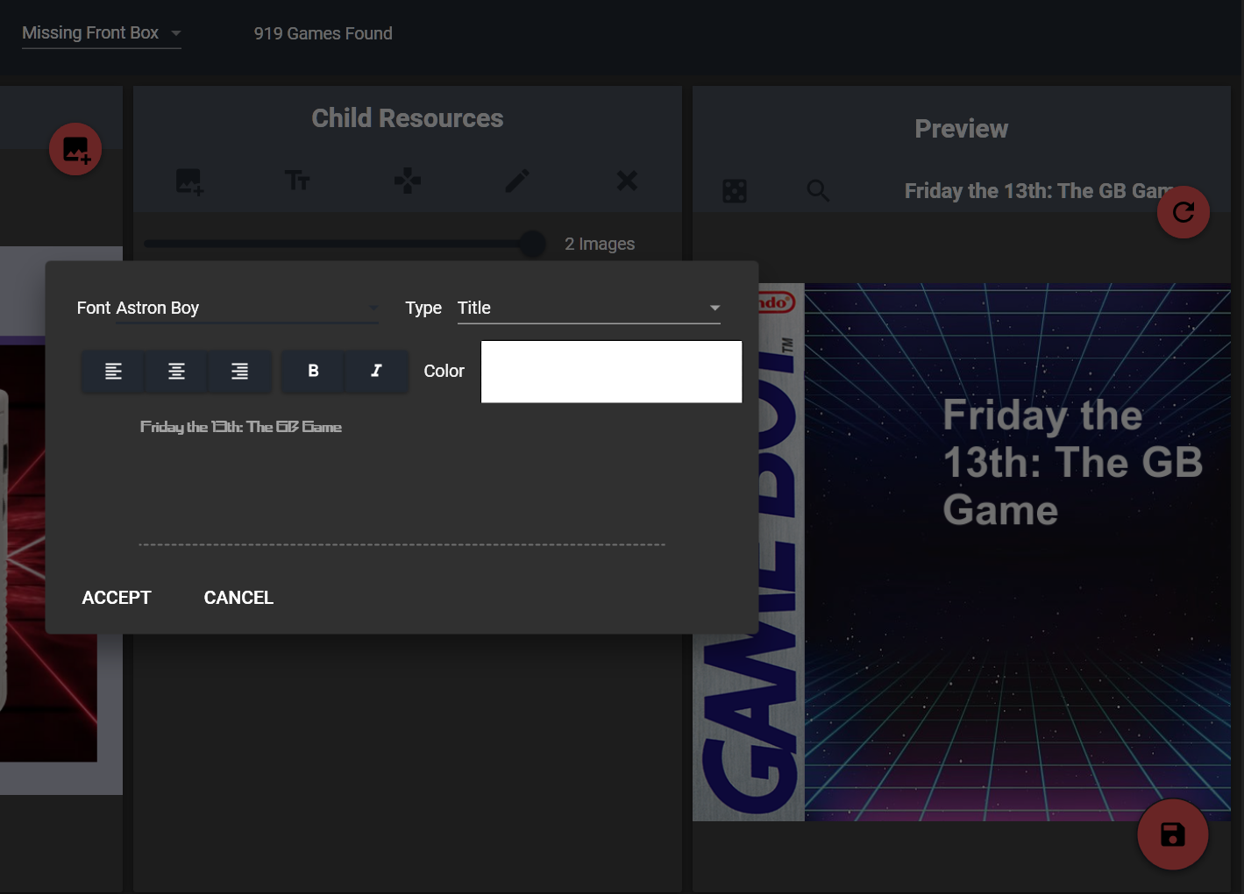1244x894 pixels.
Task: Click the red add image floating button
Action: (75, 149)
